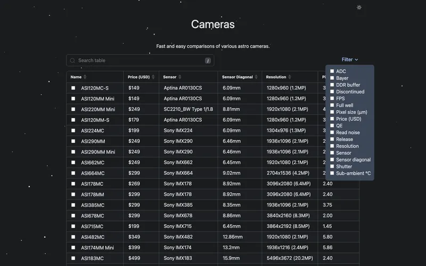Click the 3864x2192 (8.5MP) resolution cell
The width and height of the screenshot is (426, 266).
[288, 226]
